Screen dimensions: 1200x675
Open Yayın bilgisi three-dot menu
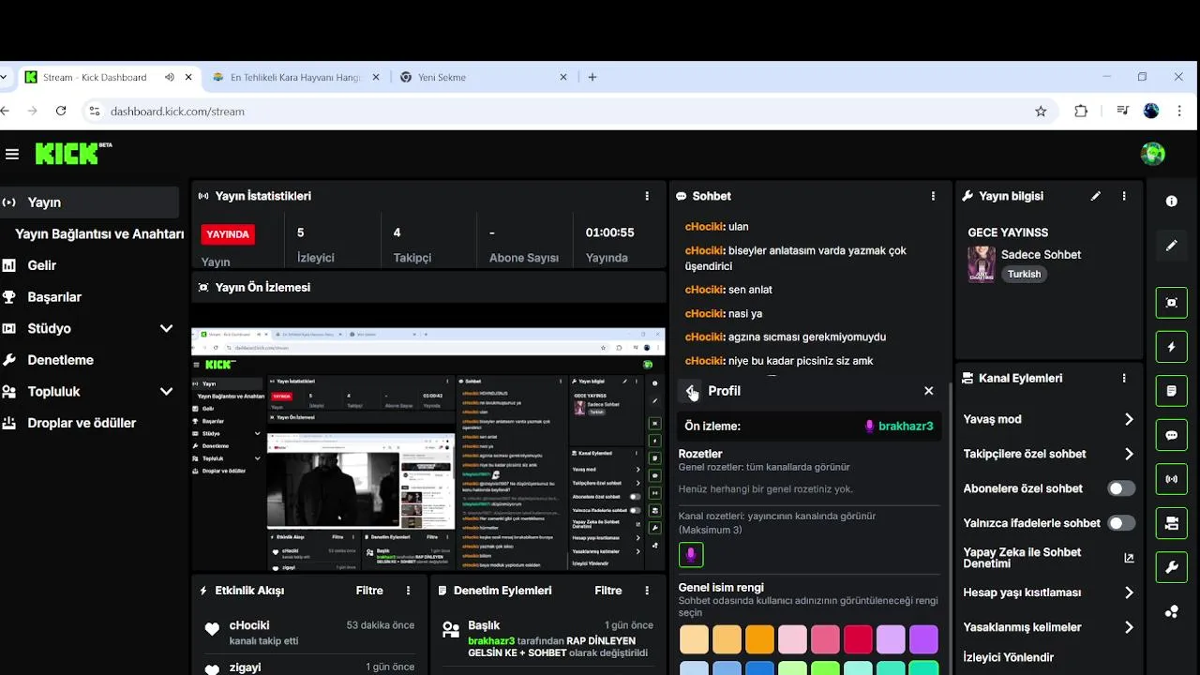pyautogui.click(x=1124, y=196)
